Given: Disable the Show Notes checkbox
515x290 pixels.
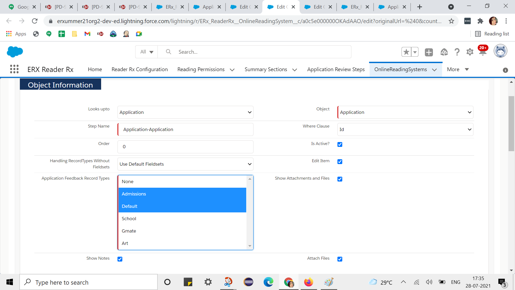Looking at the screenshot, I should pyautogui.click(x=120, y=259).
